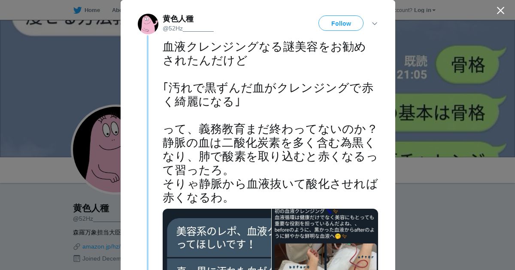Open the left tweet image with chat bubbles
The image size is (515, 270).
[217, 239]
